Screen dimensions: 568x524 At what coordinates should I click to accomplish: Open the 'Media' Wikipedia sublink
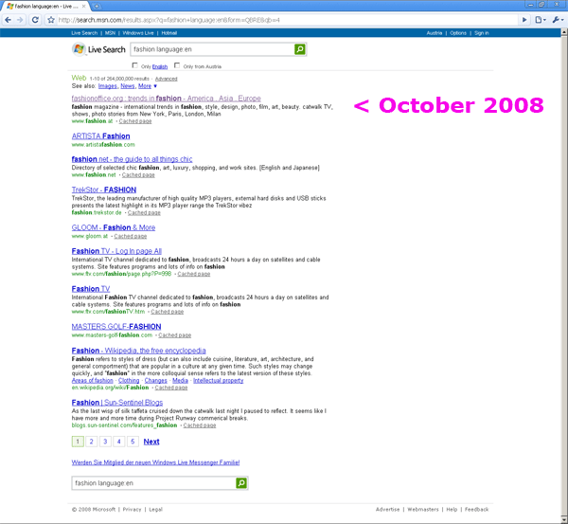pos(180,380)
